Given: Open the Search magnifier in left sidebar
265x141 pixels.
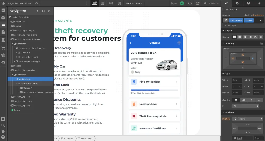Looking at the screenshot, I should (x=3, y=125).
